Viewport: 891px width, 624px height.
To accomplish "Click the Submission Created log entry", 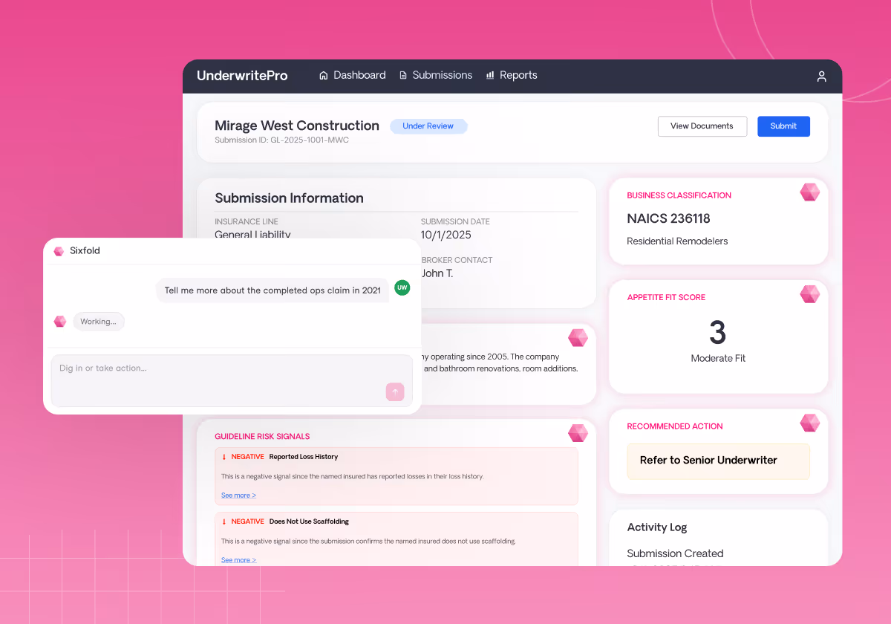I will (675, 553).
